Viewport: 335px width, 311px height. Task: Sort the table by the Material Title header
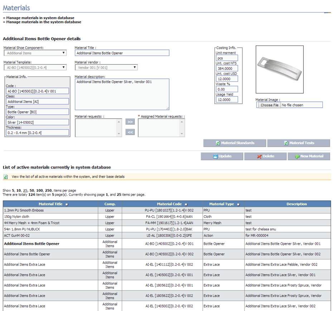click(50, 204)
